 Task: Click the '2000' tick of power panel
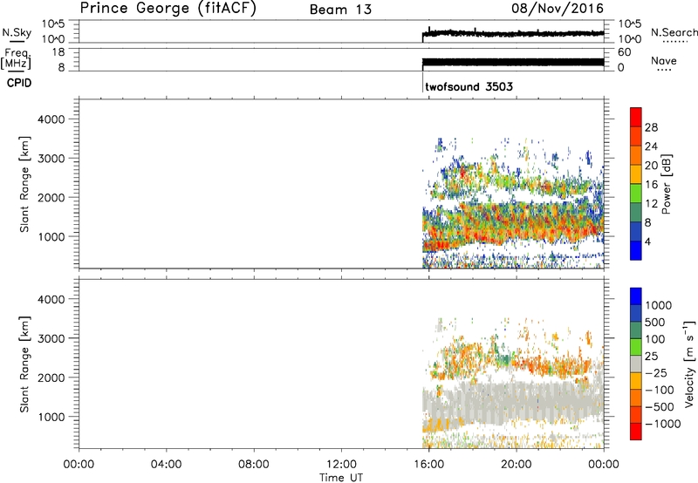click(x=51, y=197)
